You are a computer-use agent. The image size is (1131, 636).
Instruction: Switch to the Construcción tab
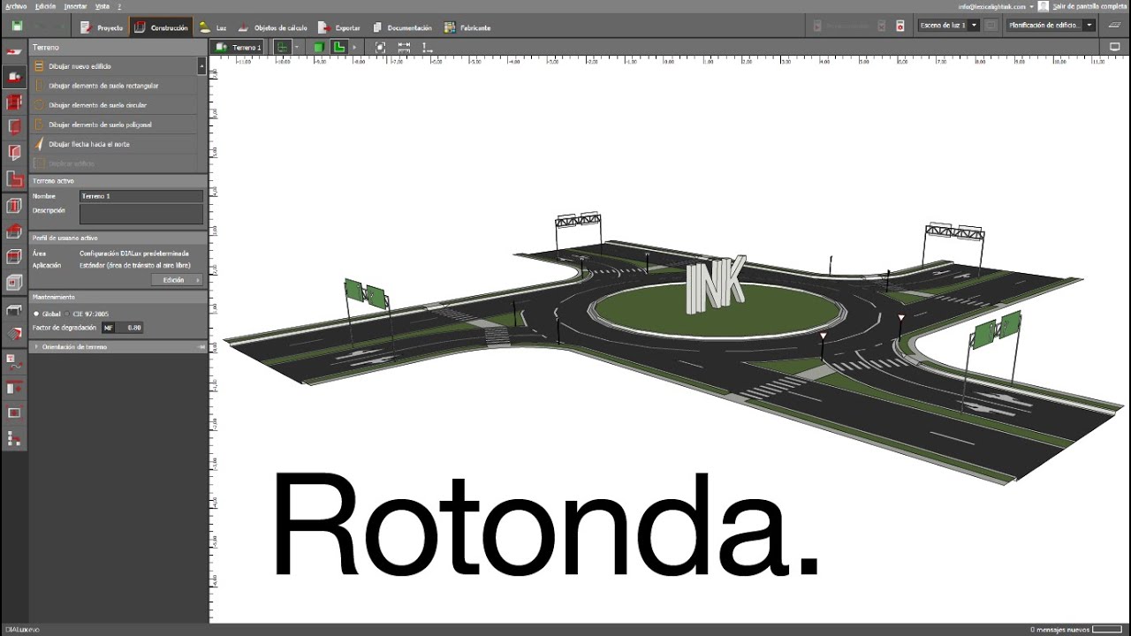coord(161,27)
